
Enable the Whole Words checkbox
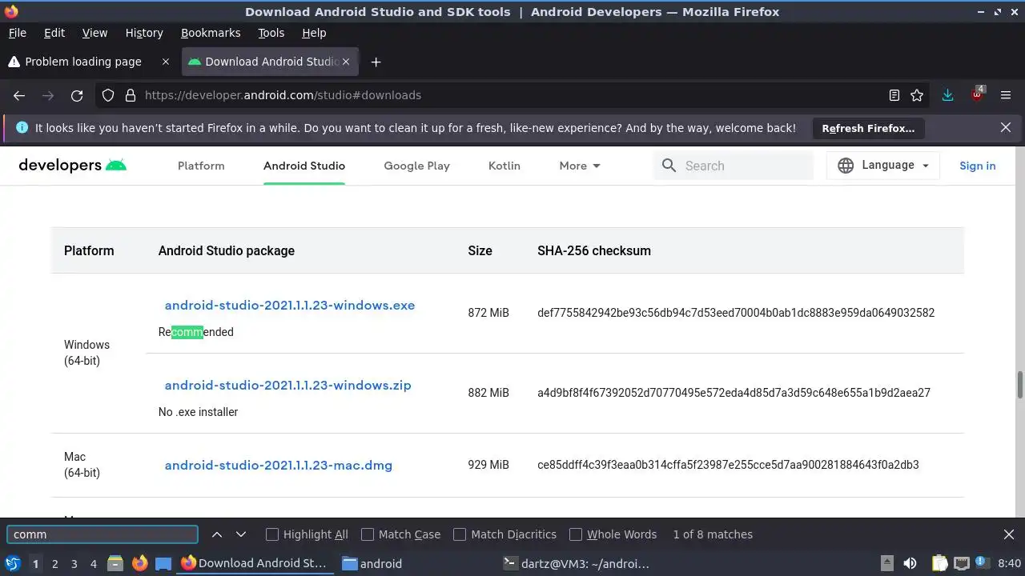[x=576, y=534]
